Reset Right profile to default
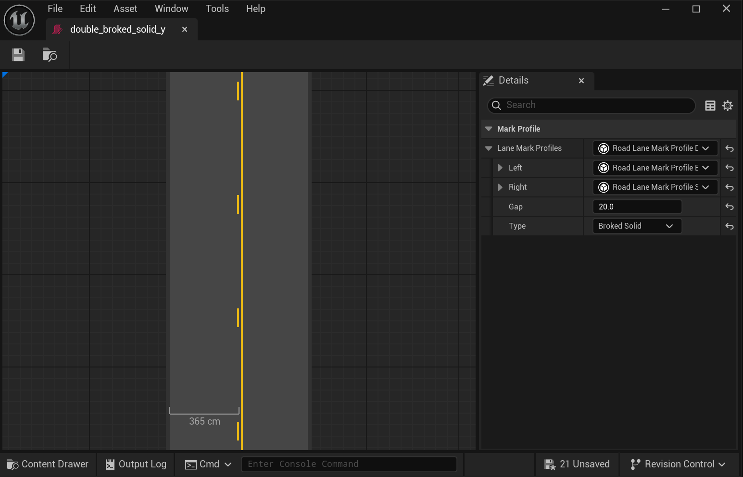743x477 pixels. [730, 187]
